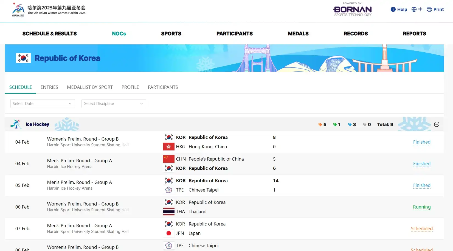Click the printer icon to print
The width and height of the screenshot is (453, 251).
click(x=429, y=9)
